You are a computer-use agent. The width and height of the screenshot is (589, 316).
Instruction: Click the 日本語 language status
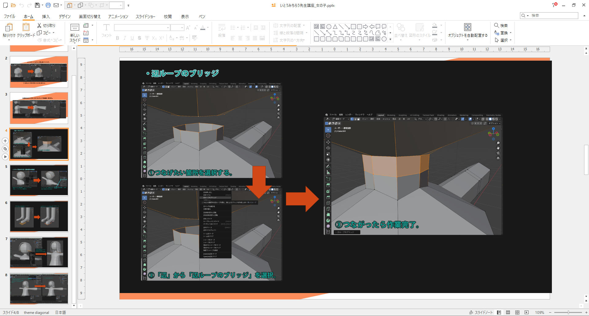pyautogui.click(x=60, y=313)
